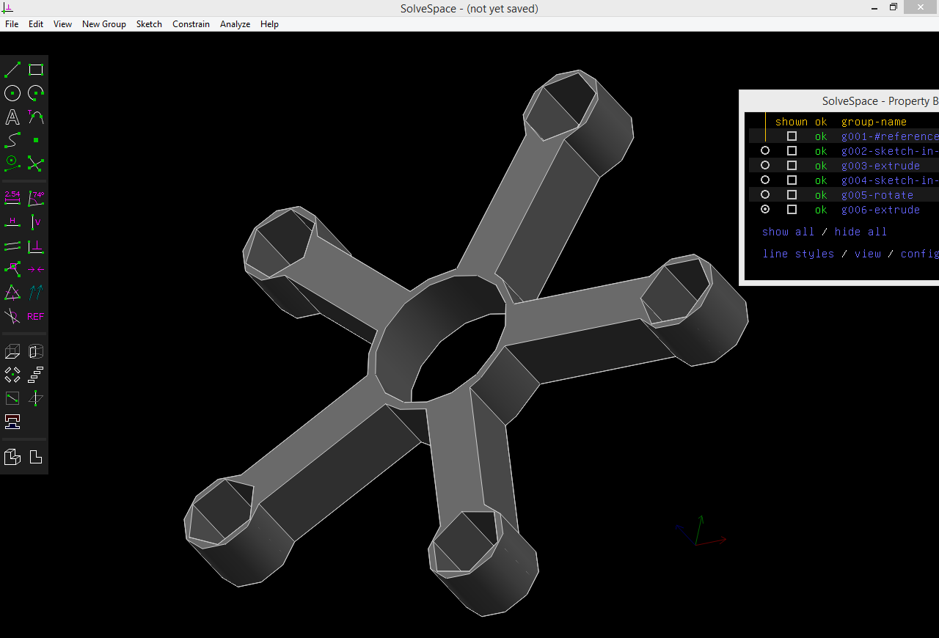Apply the horizontal constraint
The height and width of the screenshot is (638, 939).
pyautogui.click(x=12, y=221)
